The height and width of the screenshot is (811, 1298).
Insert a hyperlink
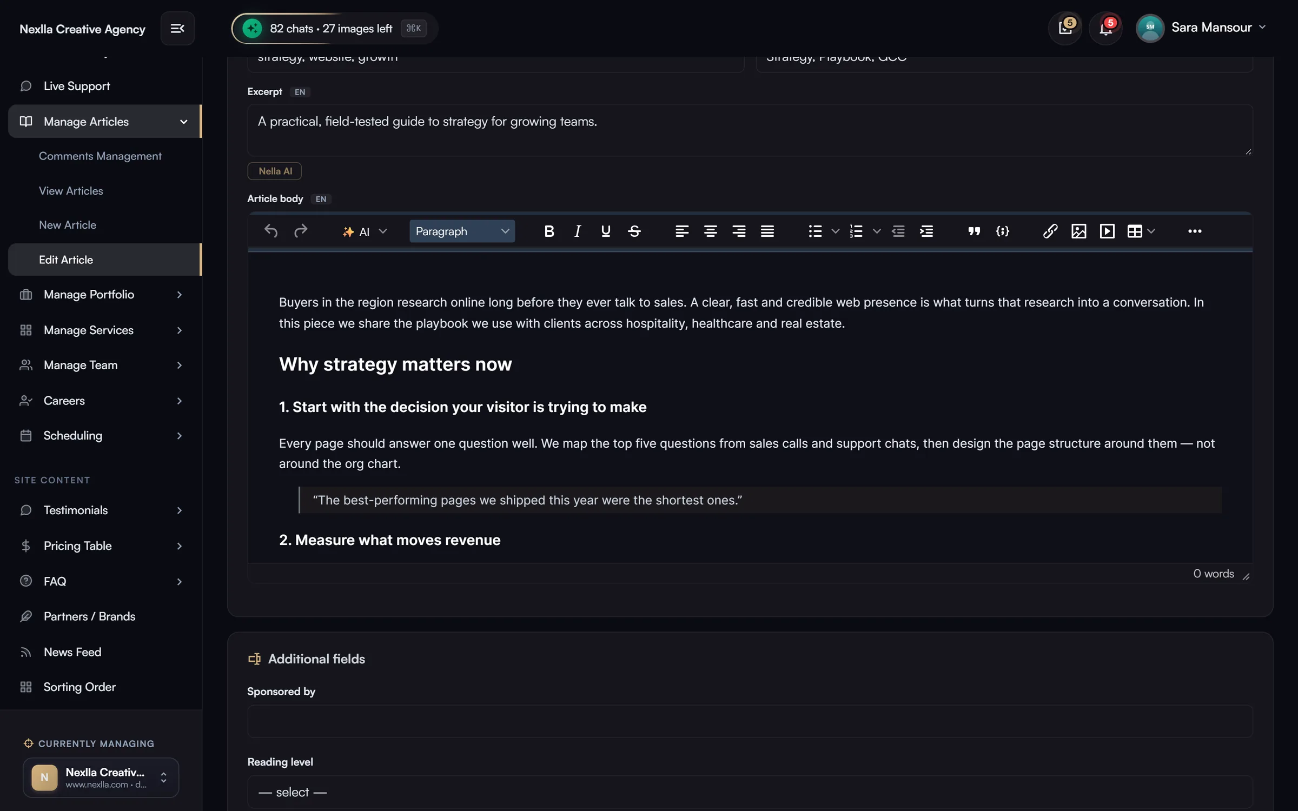1050,231
